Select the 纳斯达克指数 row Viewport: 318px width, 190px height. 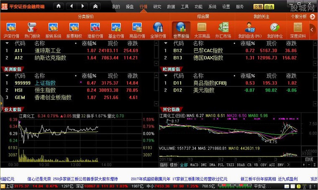[x=72, y=58]
